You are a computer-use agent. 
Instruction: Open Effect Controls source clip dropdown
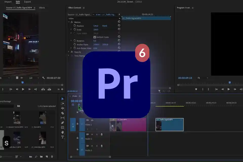pyautogui.click(x=93, y=15)
